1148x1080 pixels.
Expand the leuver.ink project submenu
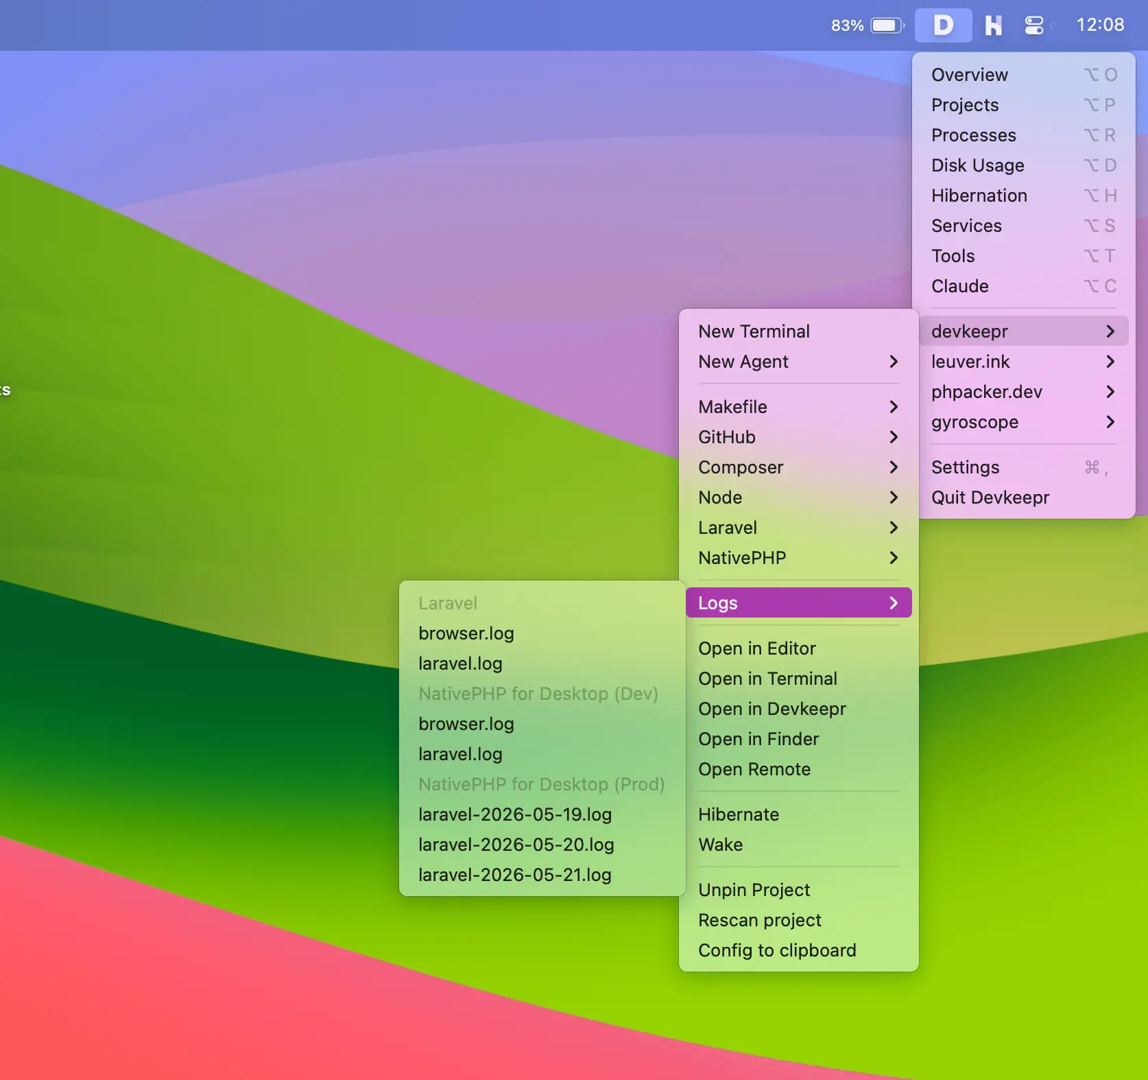coord(1024,362)
